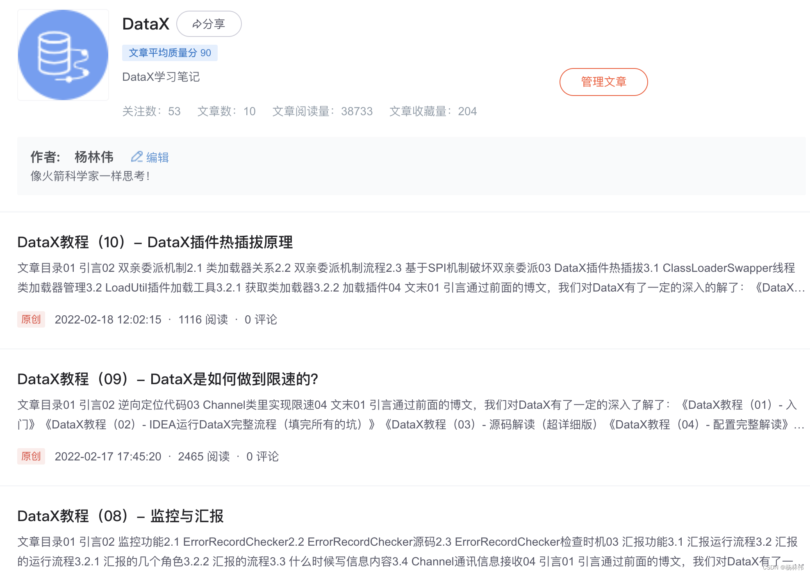Screen dimensions: 810x574
Task: Click author name 杨林伟
Action: coord(94,157)
